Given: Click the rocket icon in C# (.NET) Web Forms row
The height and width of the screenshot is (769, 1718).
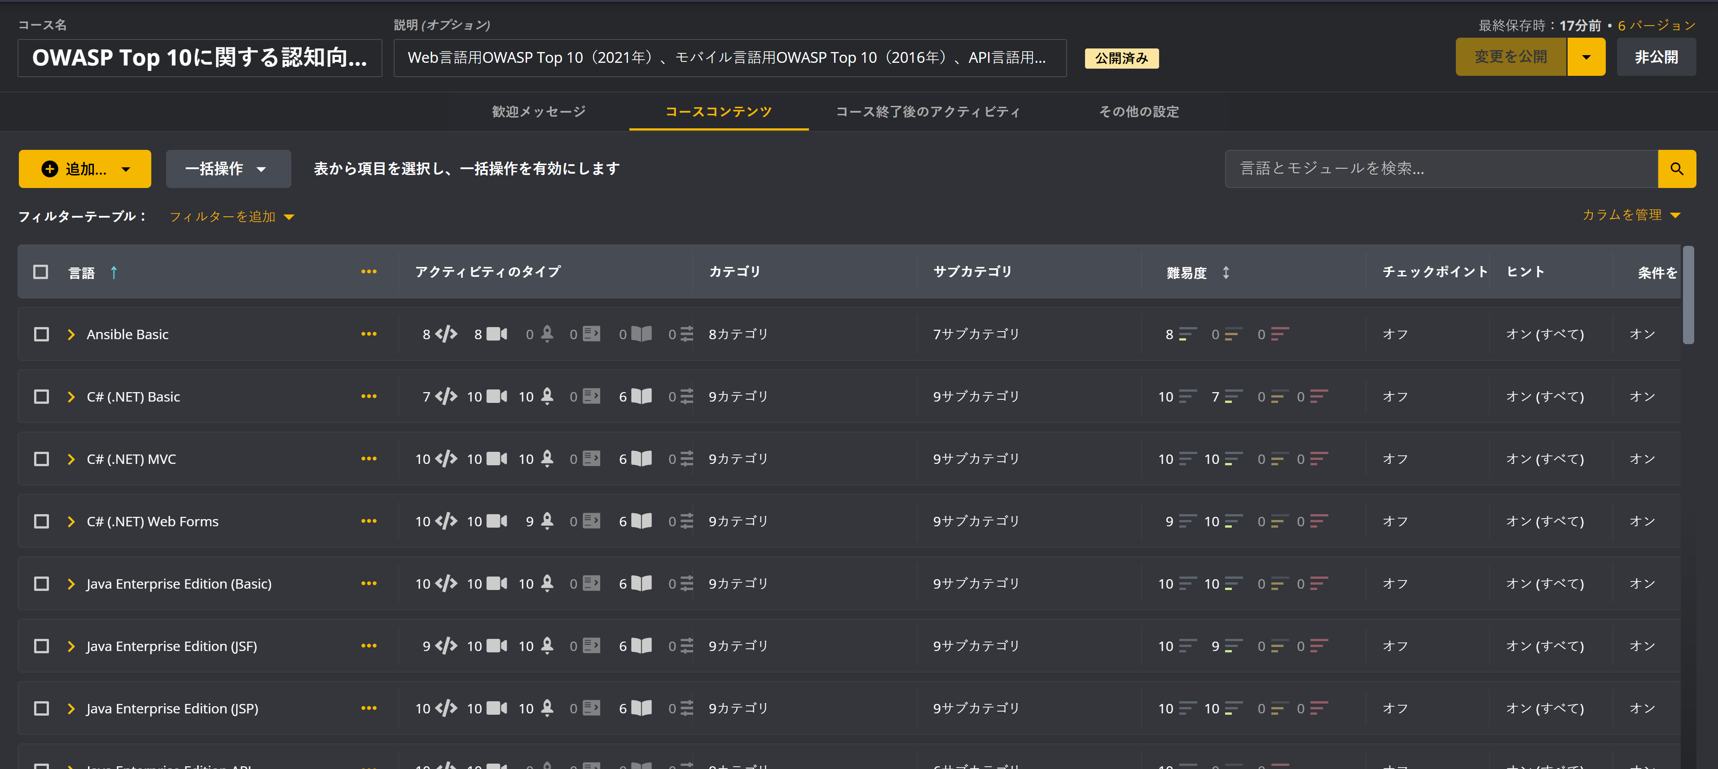Looking at the screenshot, I should [547, 520].
